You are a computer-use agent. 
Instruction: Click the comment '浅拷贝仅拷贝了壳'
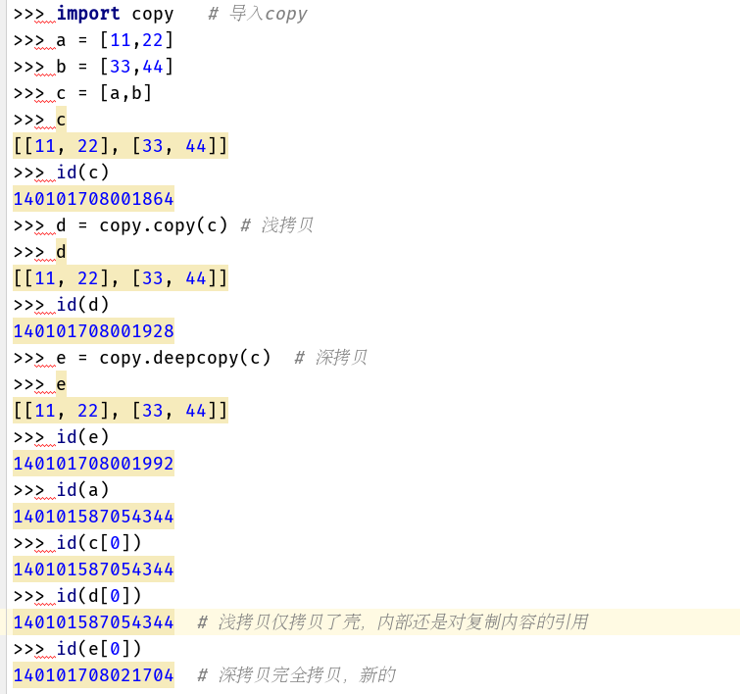pos(289,621)
